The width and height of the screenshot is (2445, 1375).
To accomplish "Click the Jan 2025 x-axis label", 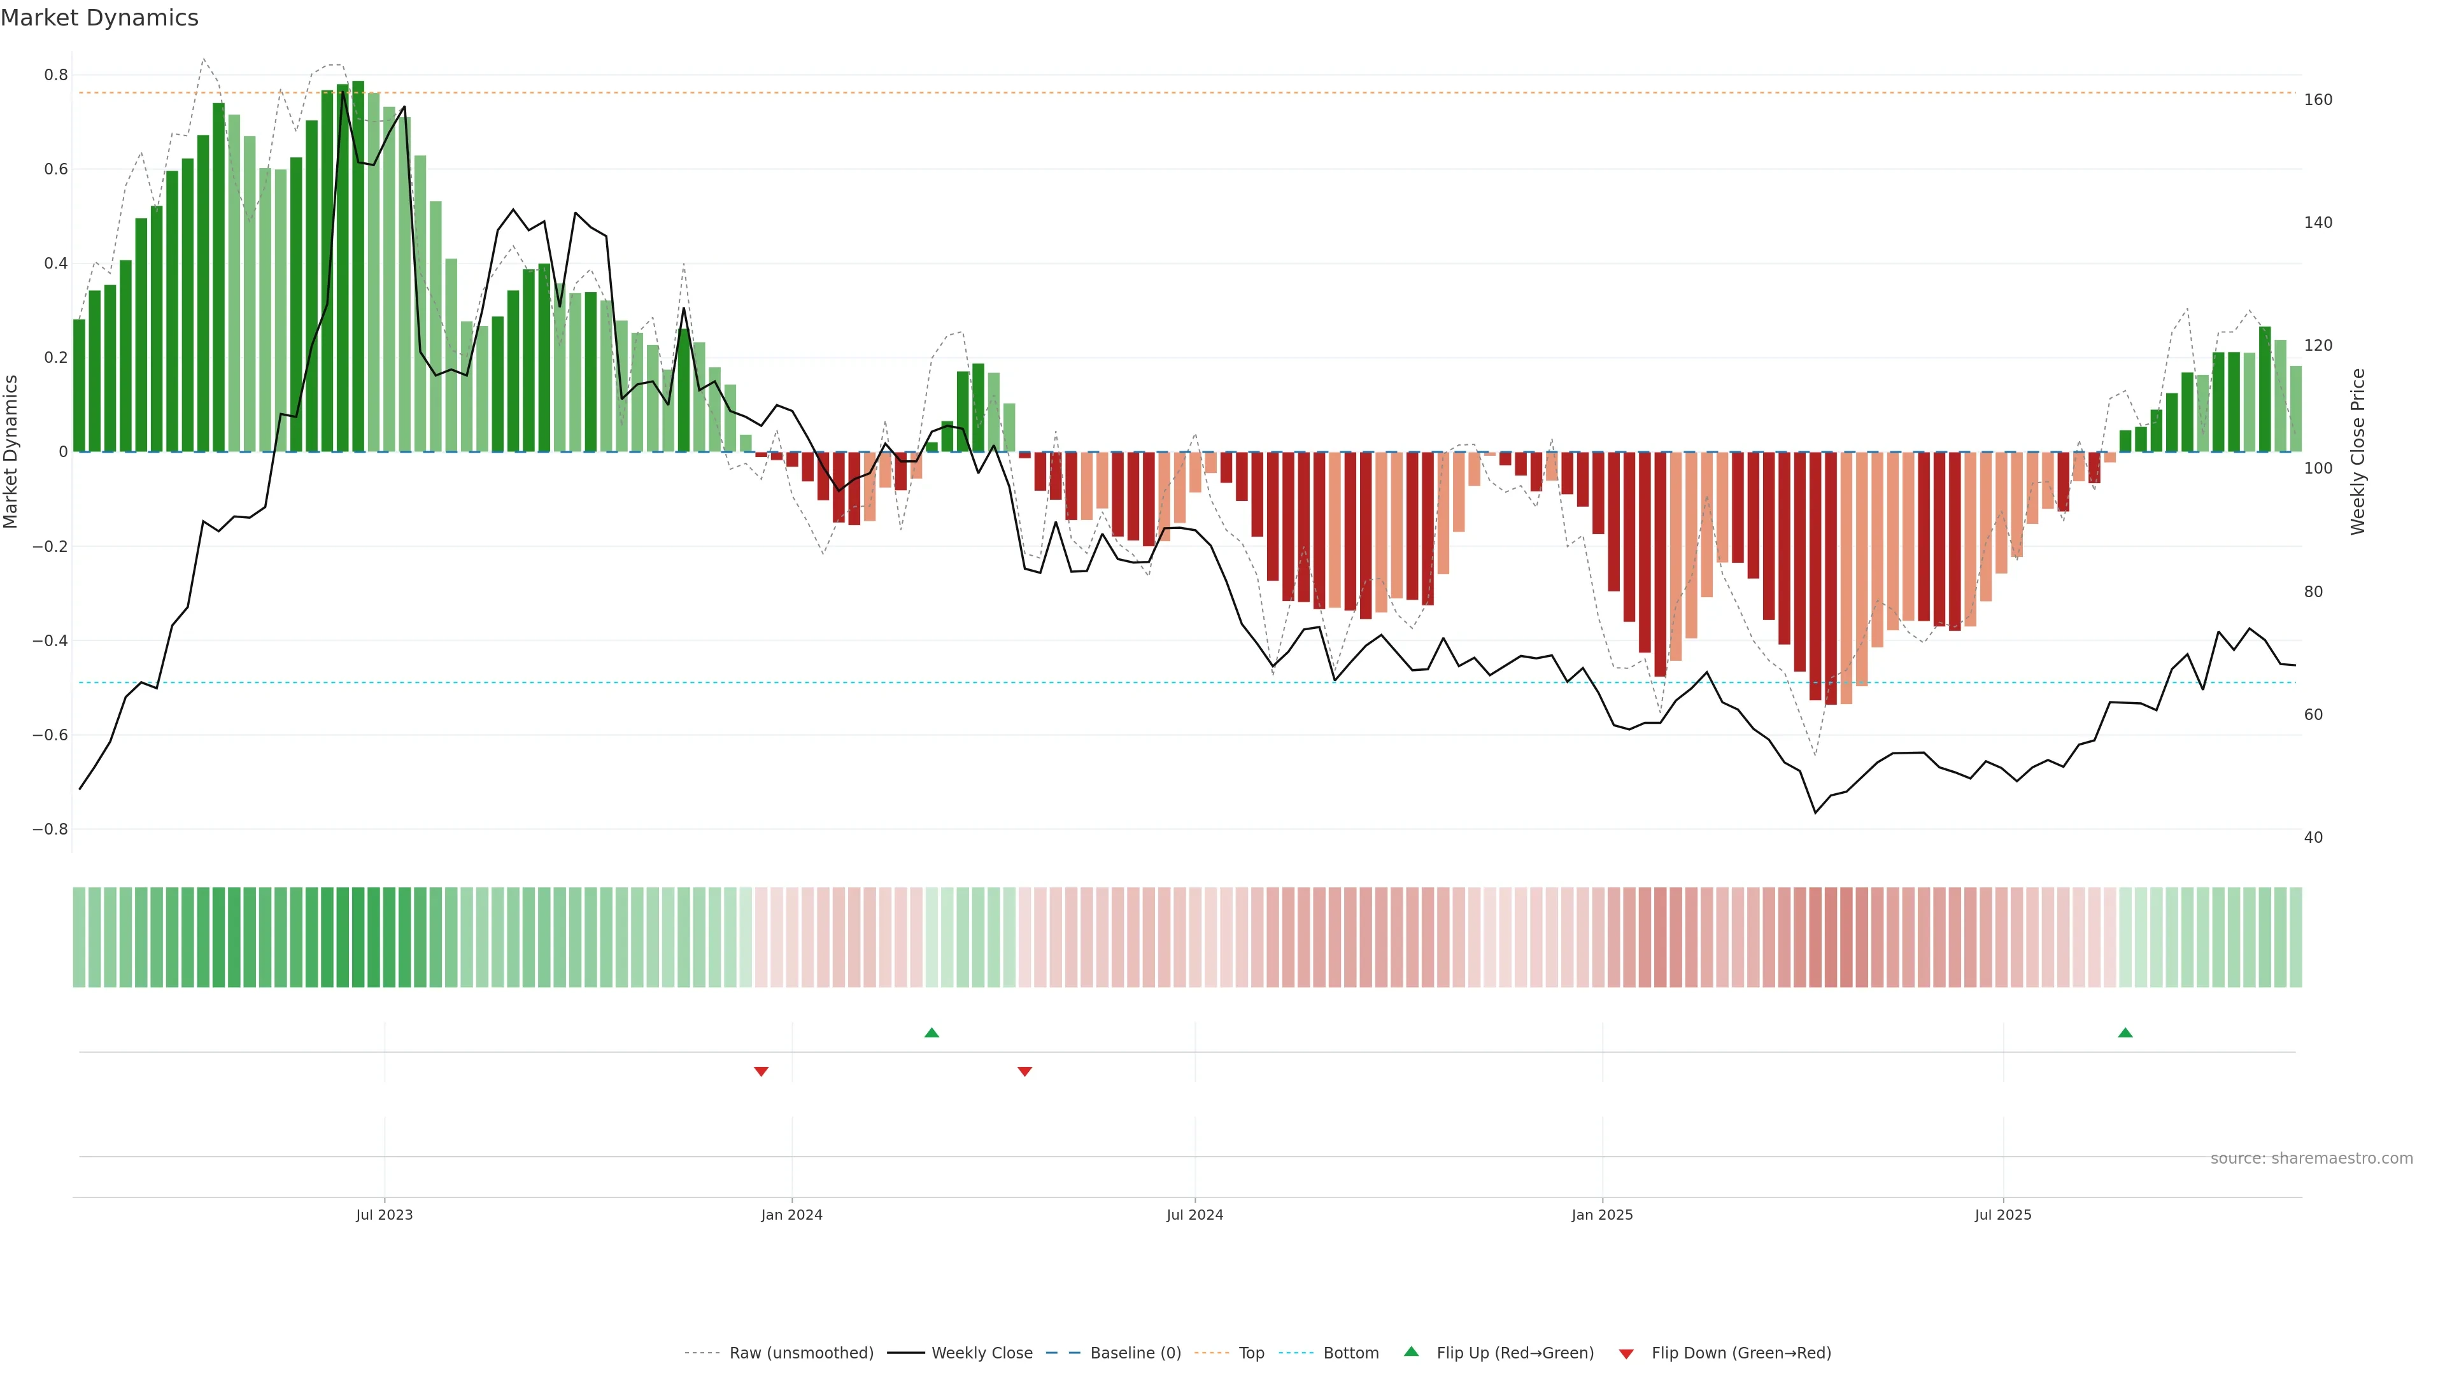I will pos(1602,1215).
